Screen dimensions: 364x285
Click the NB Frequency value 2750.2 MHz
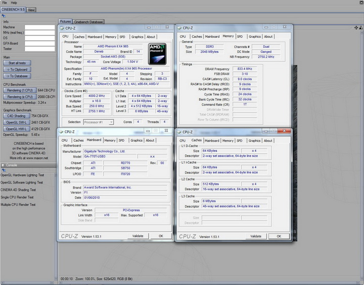point(266,57)
